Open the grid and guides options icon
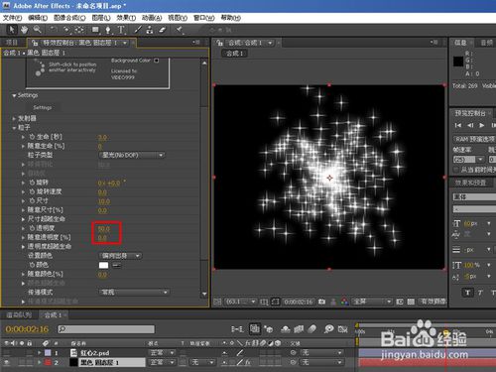This screenshot has height=372, width=496. pos(264,302)
